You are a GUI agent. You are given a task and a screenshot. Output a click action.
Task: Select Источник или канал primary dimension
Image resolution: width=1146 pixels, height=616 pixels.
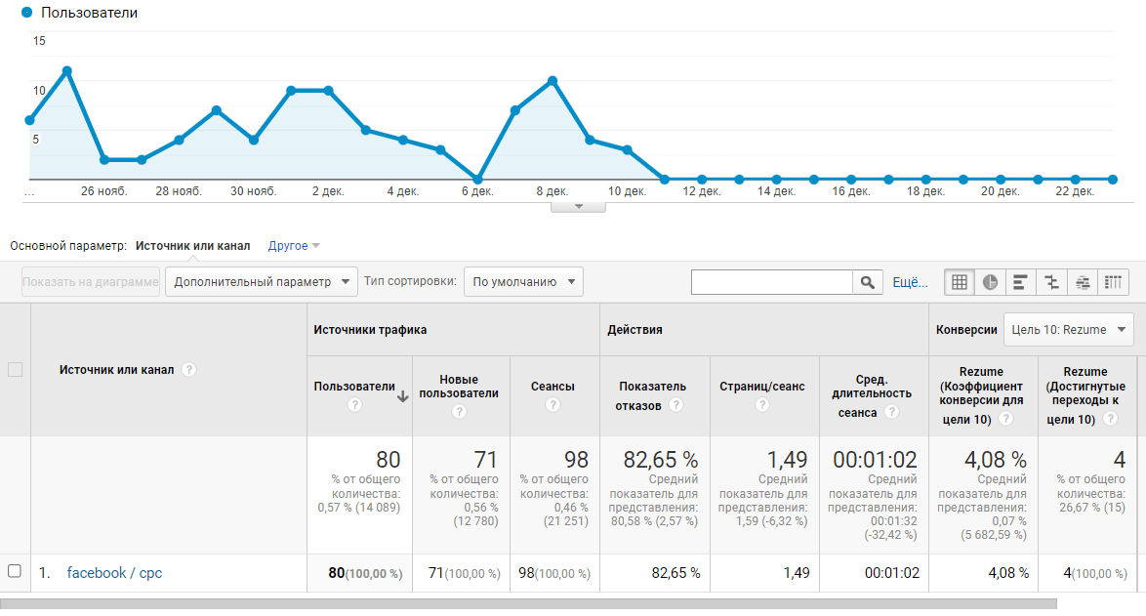point(192,246)
